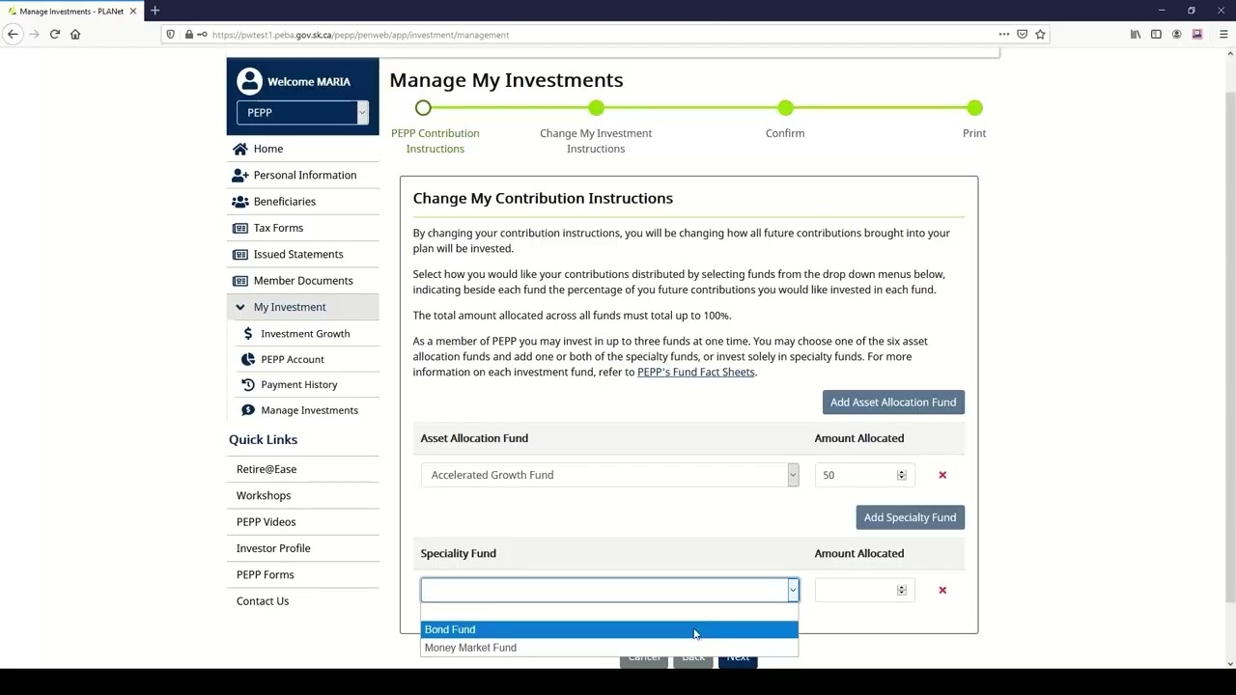This screenshot has height=695, width=1236.
Task: Select Money Market Fund option
Action: (609, 648)
